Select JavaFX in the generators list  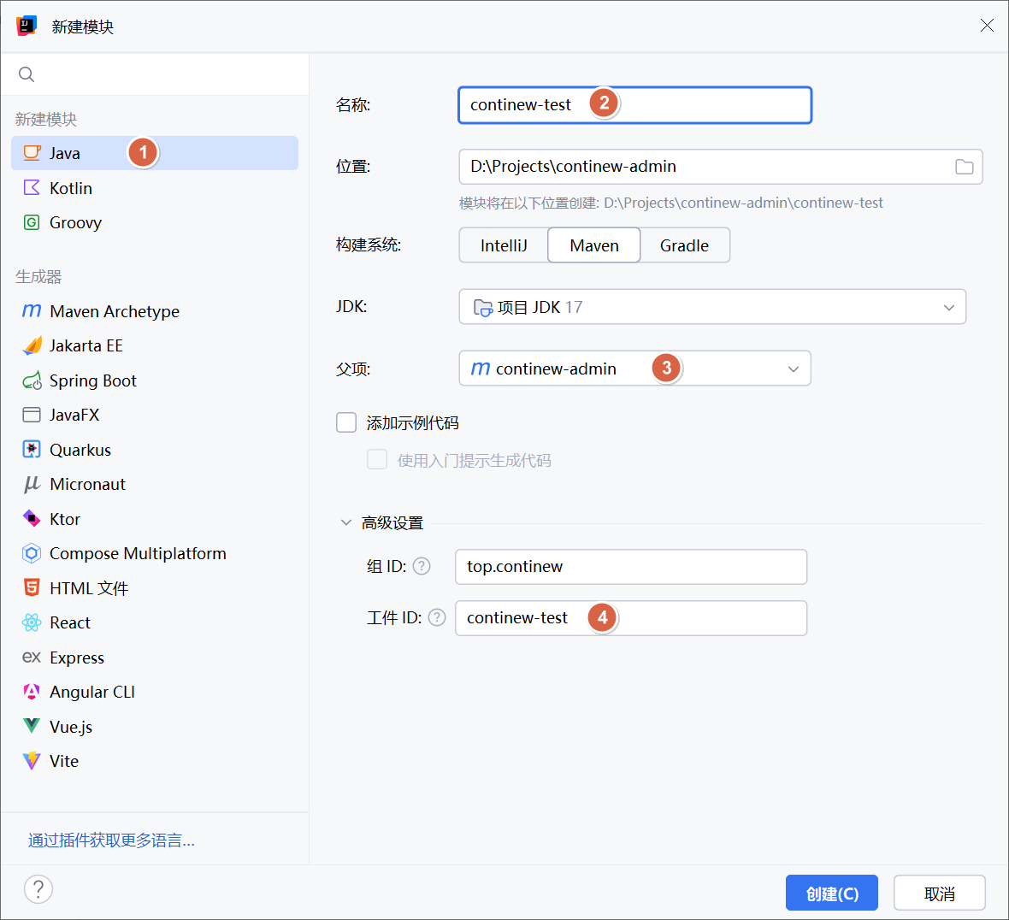point(155,415)
